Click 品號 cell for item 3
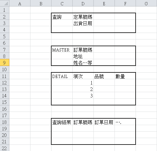The image size is (157, 151). pyautogui.click(x=104, y=95)
